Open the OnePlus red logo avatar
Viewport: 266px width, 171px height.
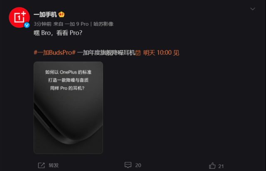point(19,17)
